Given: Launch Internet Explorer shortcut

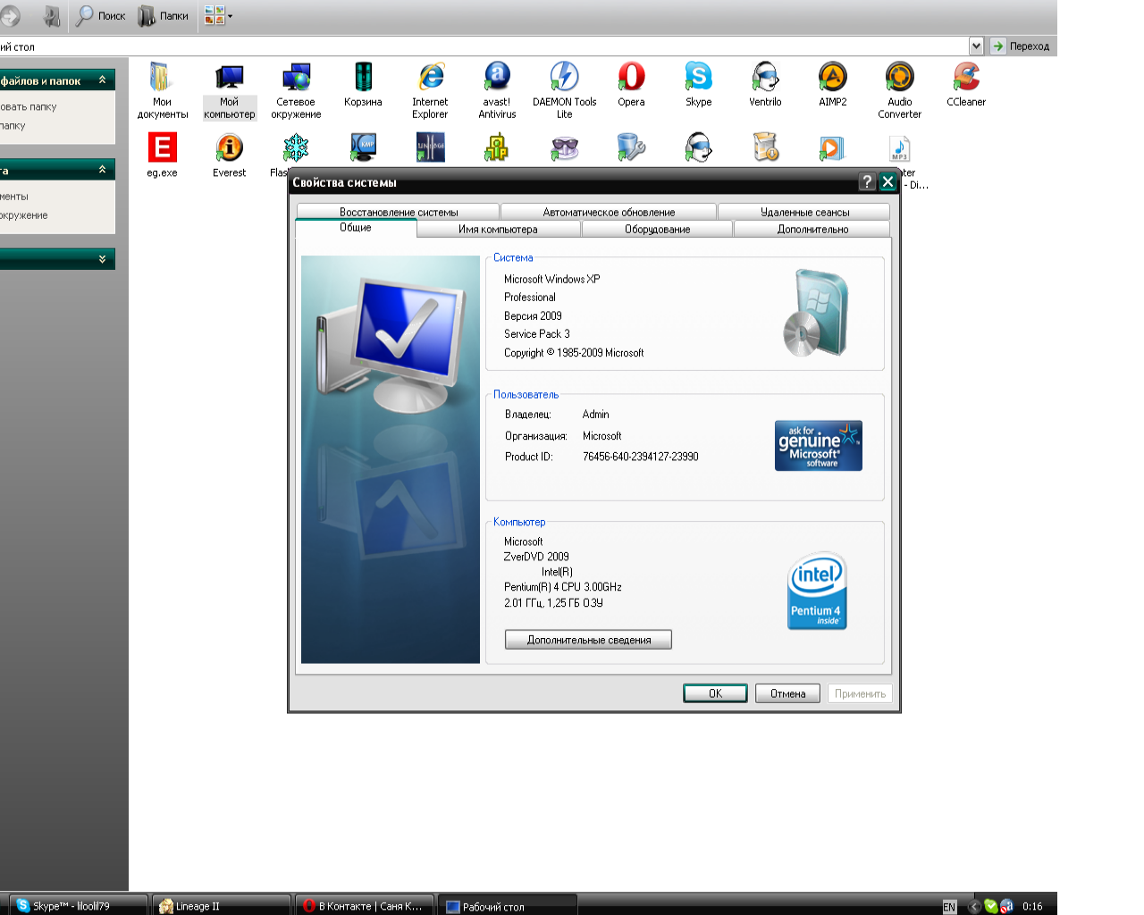Looking at the screenshot, I should (x=430, y=89).
